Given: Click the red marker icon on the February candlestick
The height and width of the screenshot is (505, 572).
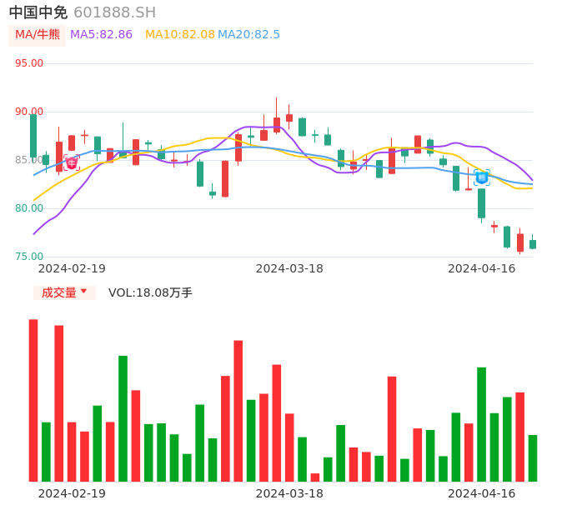Looking at the screenshot, I should [72, 162].
